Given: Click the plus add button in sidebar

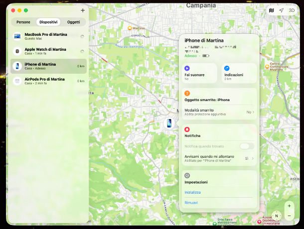Looking at the screenshot, I should (83, 10).
